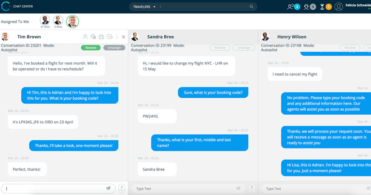
Task: Click 'No problem. Please type your booking code' reply
Action: (326, 104)
